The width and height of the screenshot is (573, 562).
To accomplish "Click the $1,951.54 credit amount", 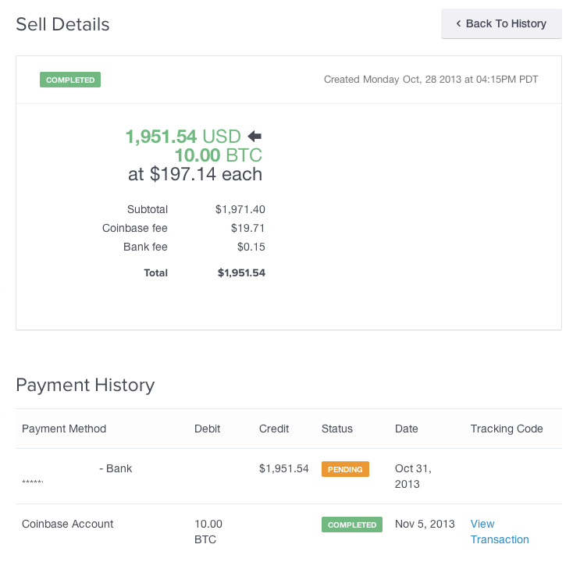I will (x=283, y=468).
